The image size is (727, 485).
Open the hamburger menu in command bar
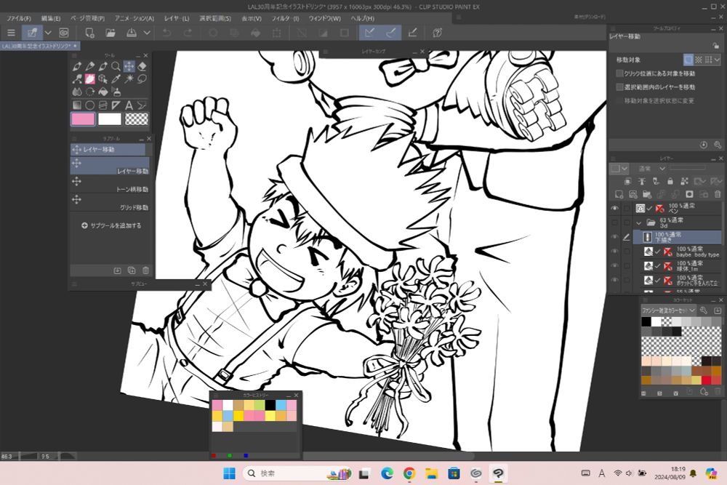pyautogui.click(x=11, y=33)
